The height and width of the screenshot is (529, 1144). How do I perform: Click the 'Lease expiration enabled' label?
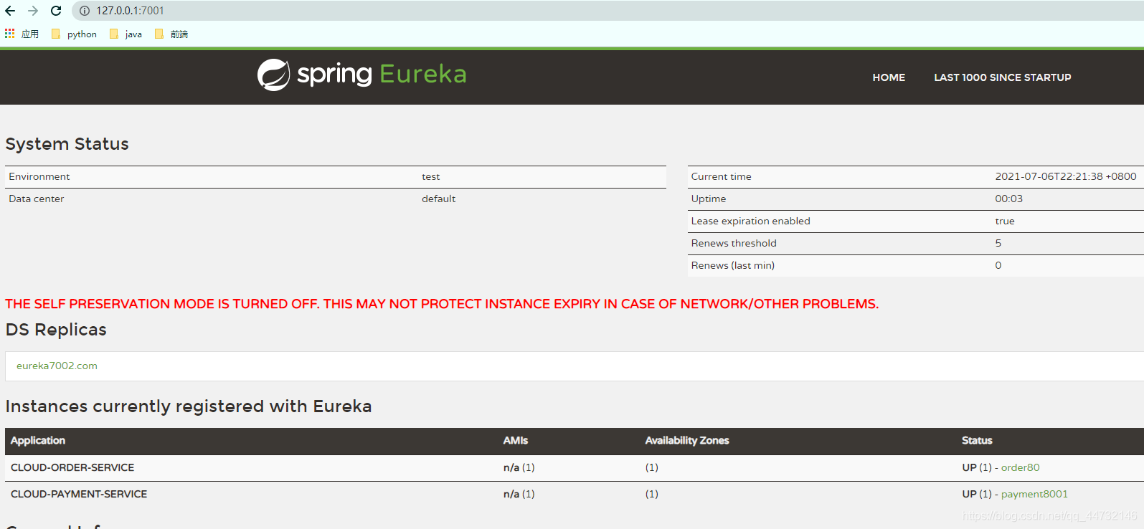coord(750,221)
